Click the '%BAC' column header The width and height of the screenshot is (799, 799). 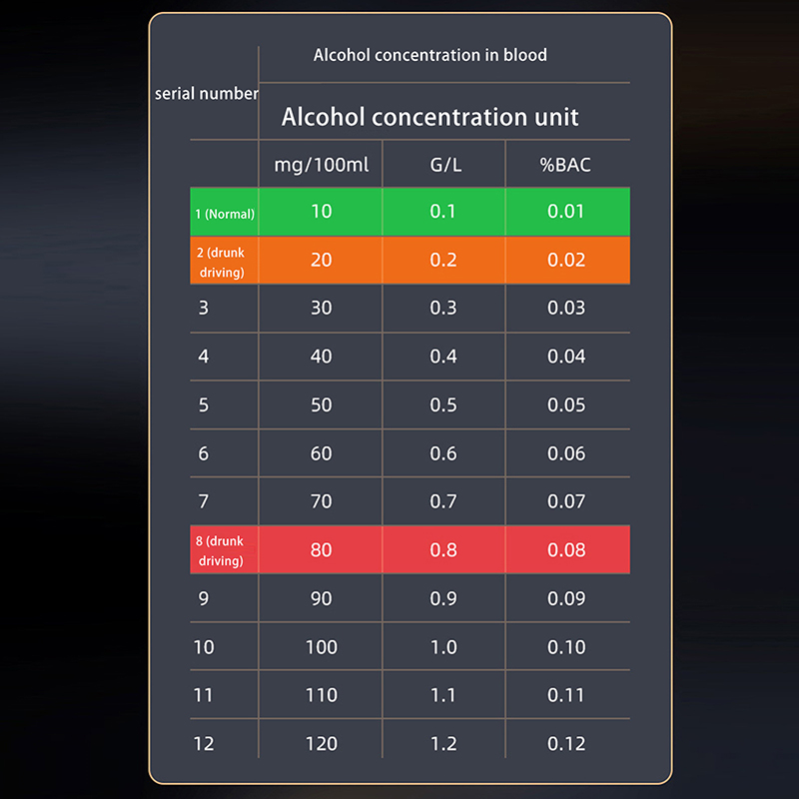point(565,165)
